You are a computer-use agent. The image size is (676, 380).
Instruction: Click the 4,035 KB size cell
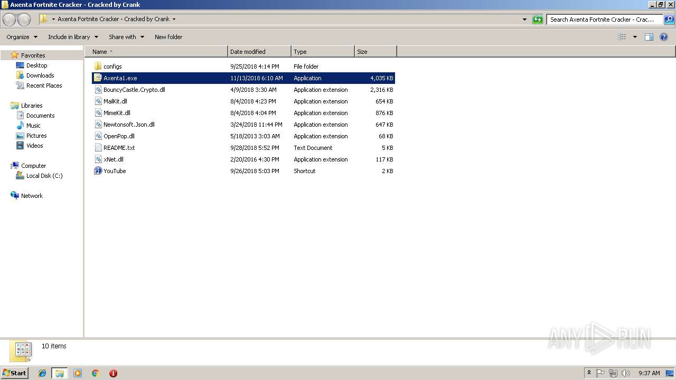coord(381,78)
